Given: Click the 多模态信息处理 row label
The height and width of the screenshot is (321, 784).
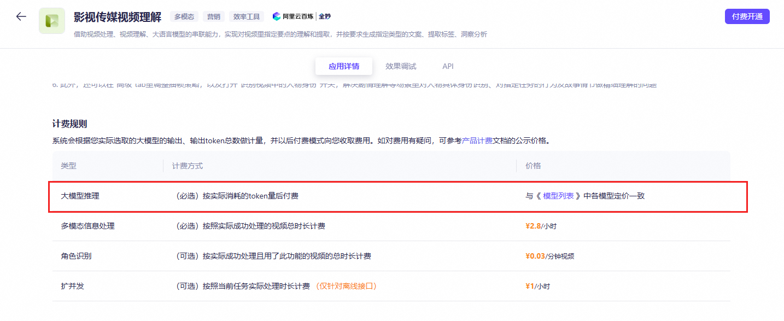Looking at the screenshot, I should tap(87, 226).
